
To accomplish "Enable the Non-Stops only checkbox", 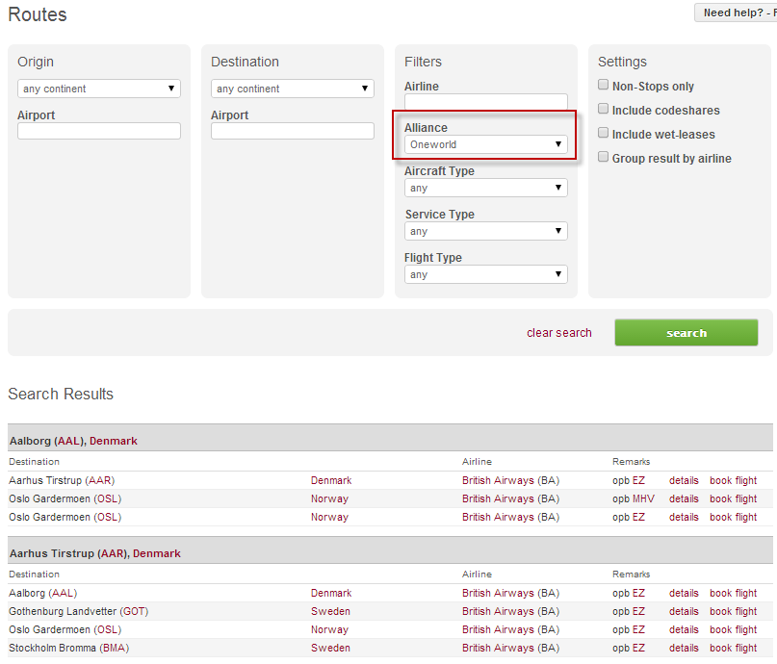I will 603,86.
